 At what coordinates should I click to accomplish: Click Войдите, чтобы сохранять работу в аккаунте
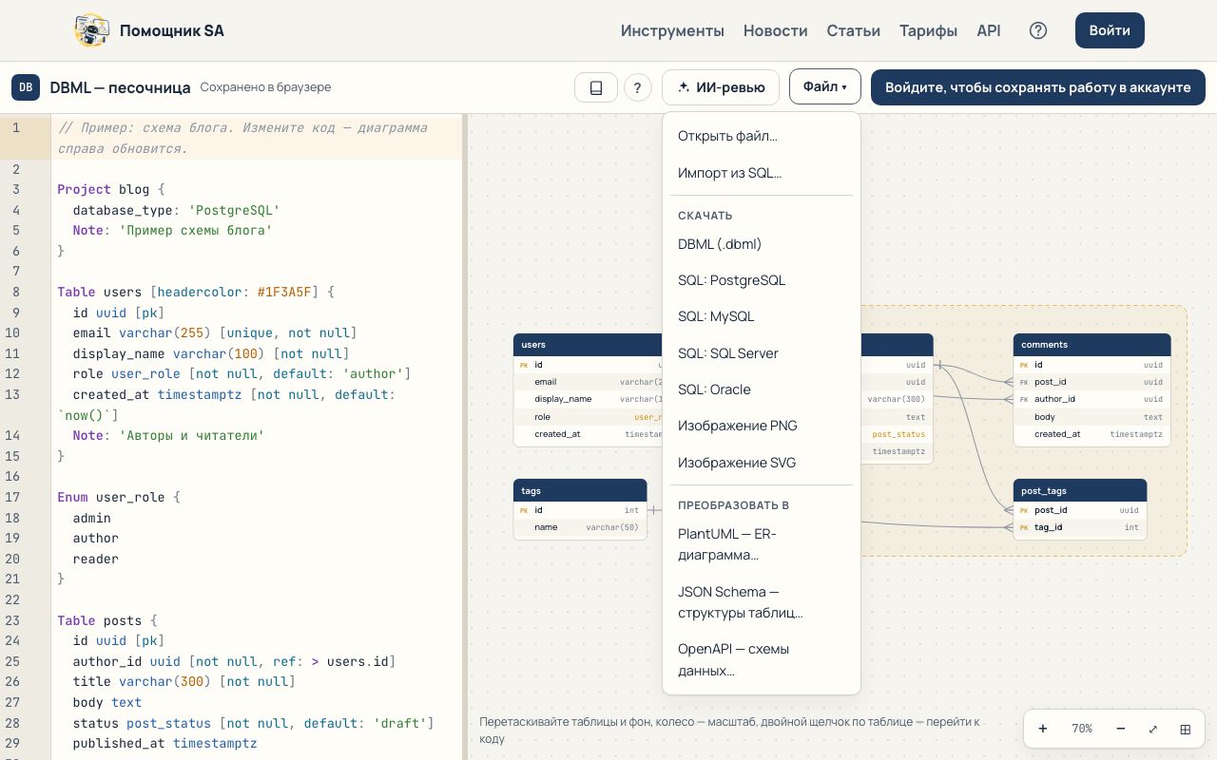1038,87
